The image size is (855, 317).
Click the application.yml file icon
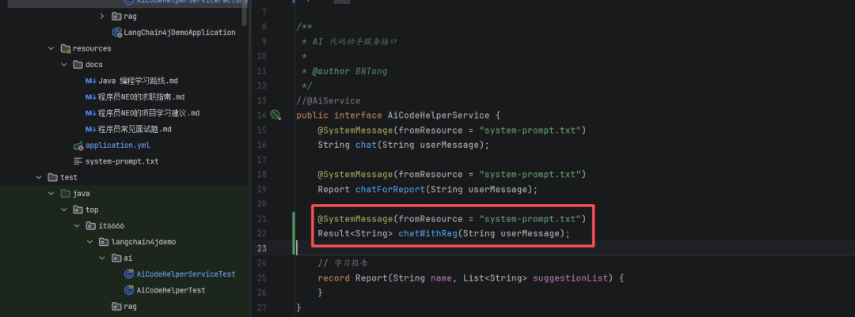(78, 145)
